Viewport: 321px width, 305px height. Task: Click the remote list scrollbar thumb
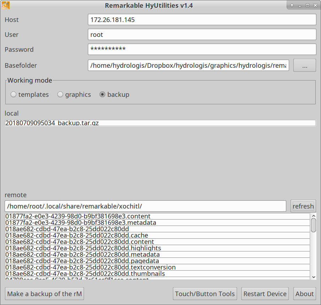click(314, 225)
